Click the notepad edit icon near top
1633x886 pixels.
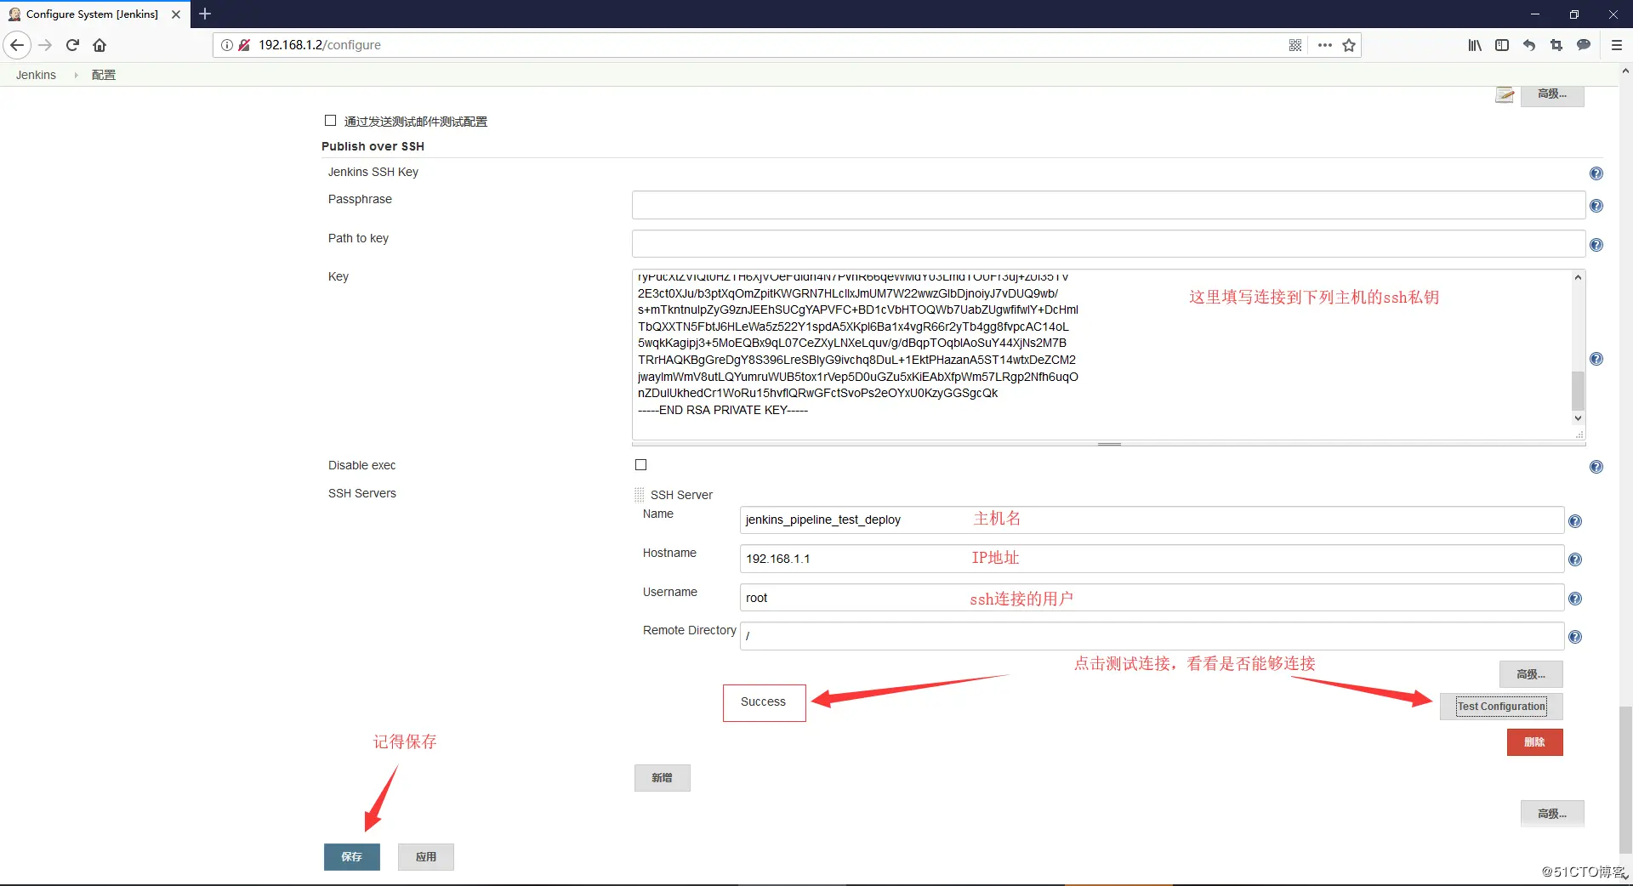point(1505,94)
